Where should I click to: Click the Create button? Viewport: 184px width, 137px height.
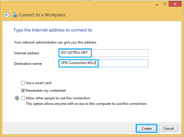[x=147, y=129]
